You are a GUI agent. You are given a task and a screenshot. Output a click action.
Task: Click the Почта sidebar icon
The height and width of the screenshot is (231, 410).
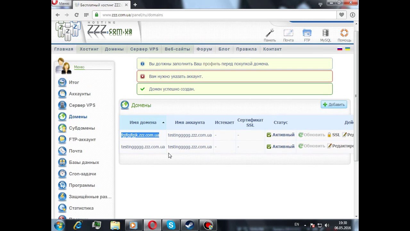click(62, 151)
